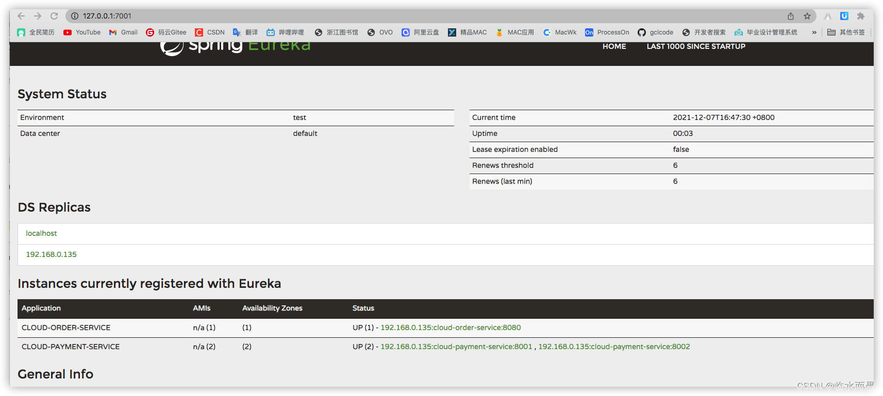The width and height of the screenshot is (883, 396).
Task: Open LAST 1000 SINCE STARTUP page
Action: coord(696,46)
